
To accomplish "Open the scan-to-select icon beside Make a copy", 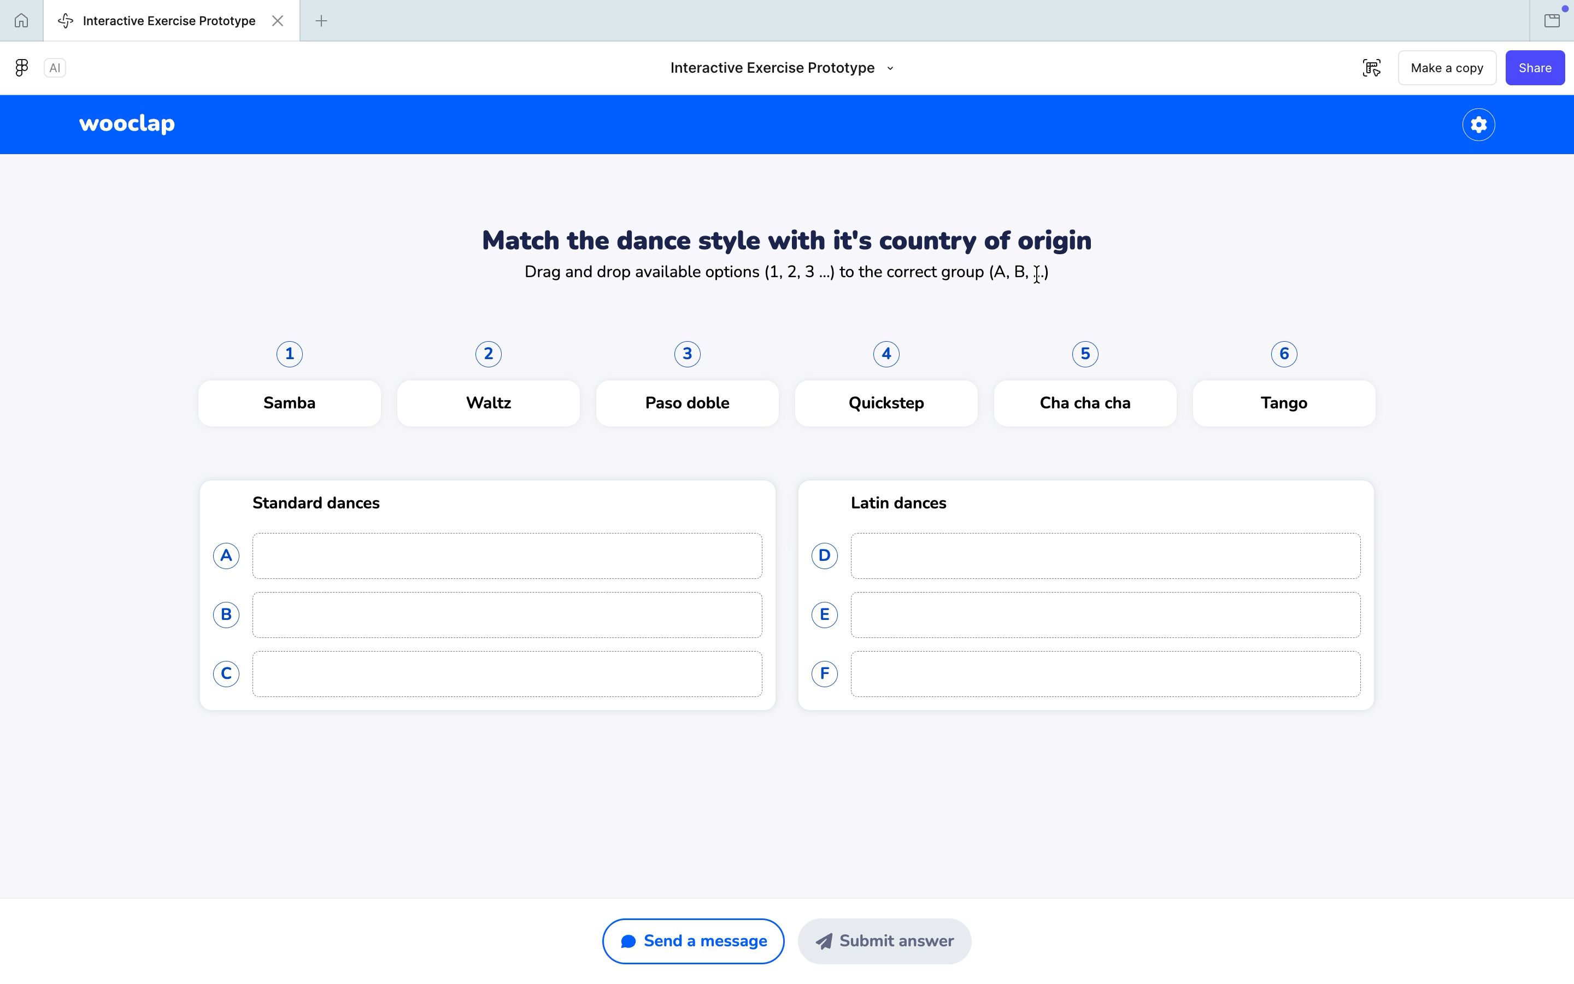I will (1371, 68).
